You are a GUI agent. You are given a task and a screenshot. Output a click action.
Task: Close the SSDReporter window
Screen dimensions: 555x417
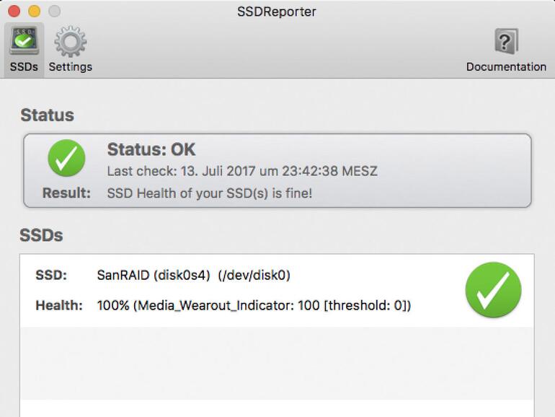click(x=14, y=12)
